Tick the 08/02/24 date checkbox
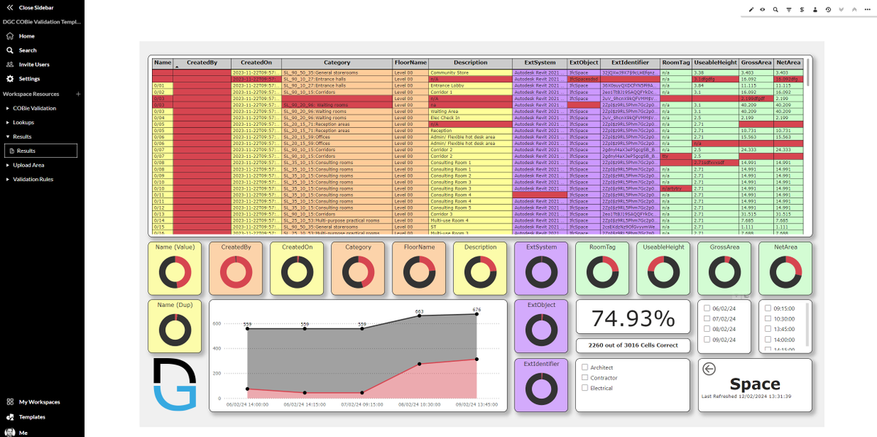Viewport: 877px width, 437px height. (706, 329)
